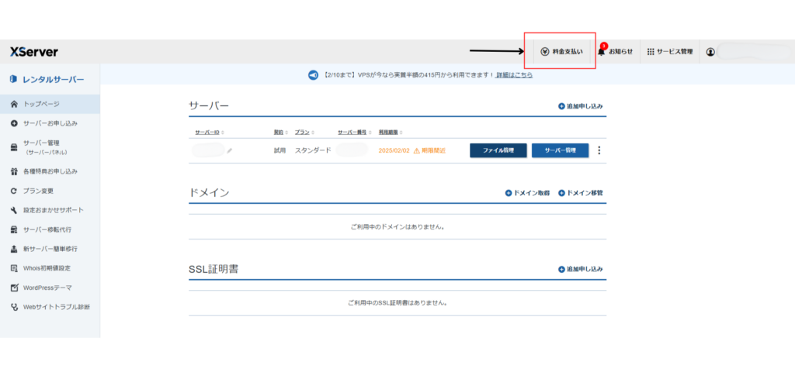Click the お知らせ notification bell

[x=615, y=52]
